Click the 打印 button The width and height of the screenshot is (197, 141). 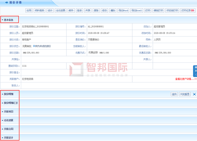point(148,10)
